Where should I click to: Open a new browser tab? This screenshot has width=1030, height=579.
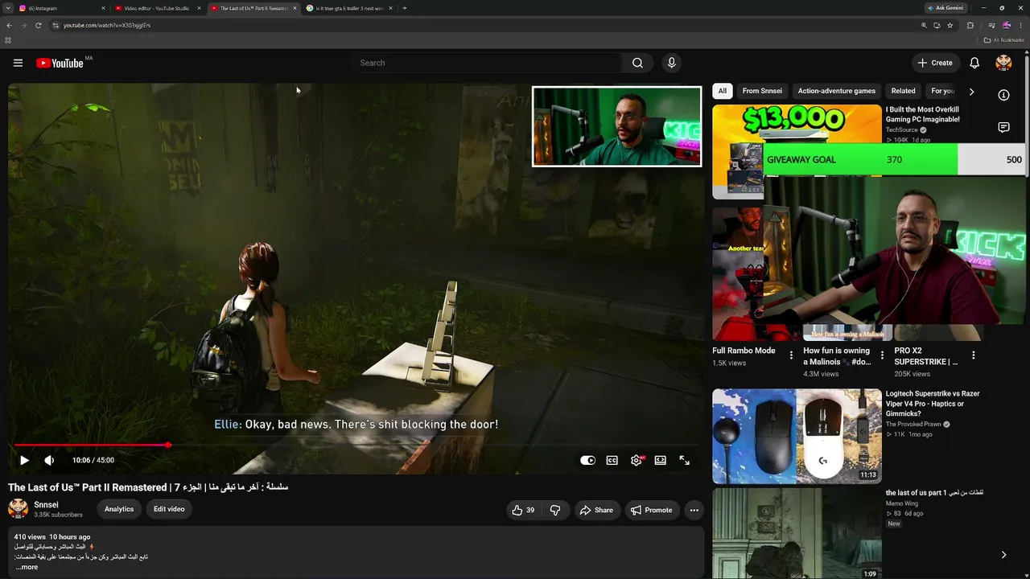tap(404, 8)
